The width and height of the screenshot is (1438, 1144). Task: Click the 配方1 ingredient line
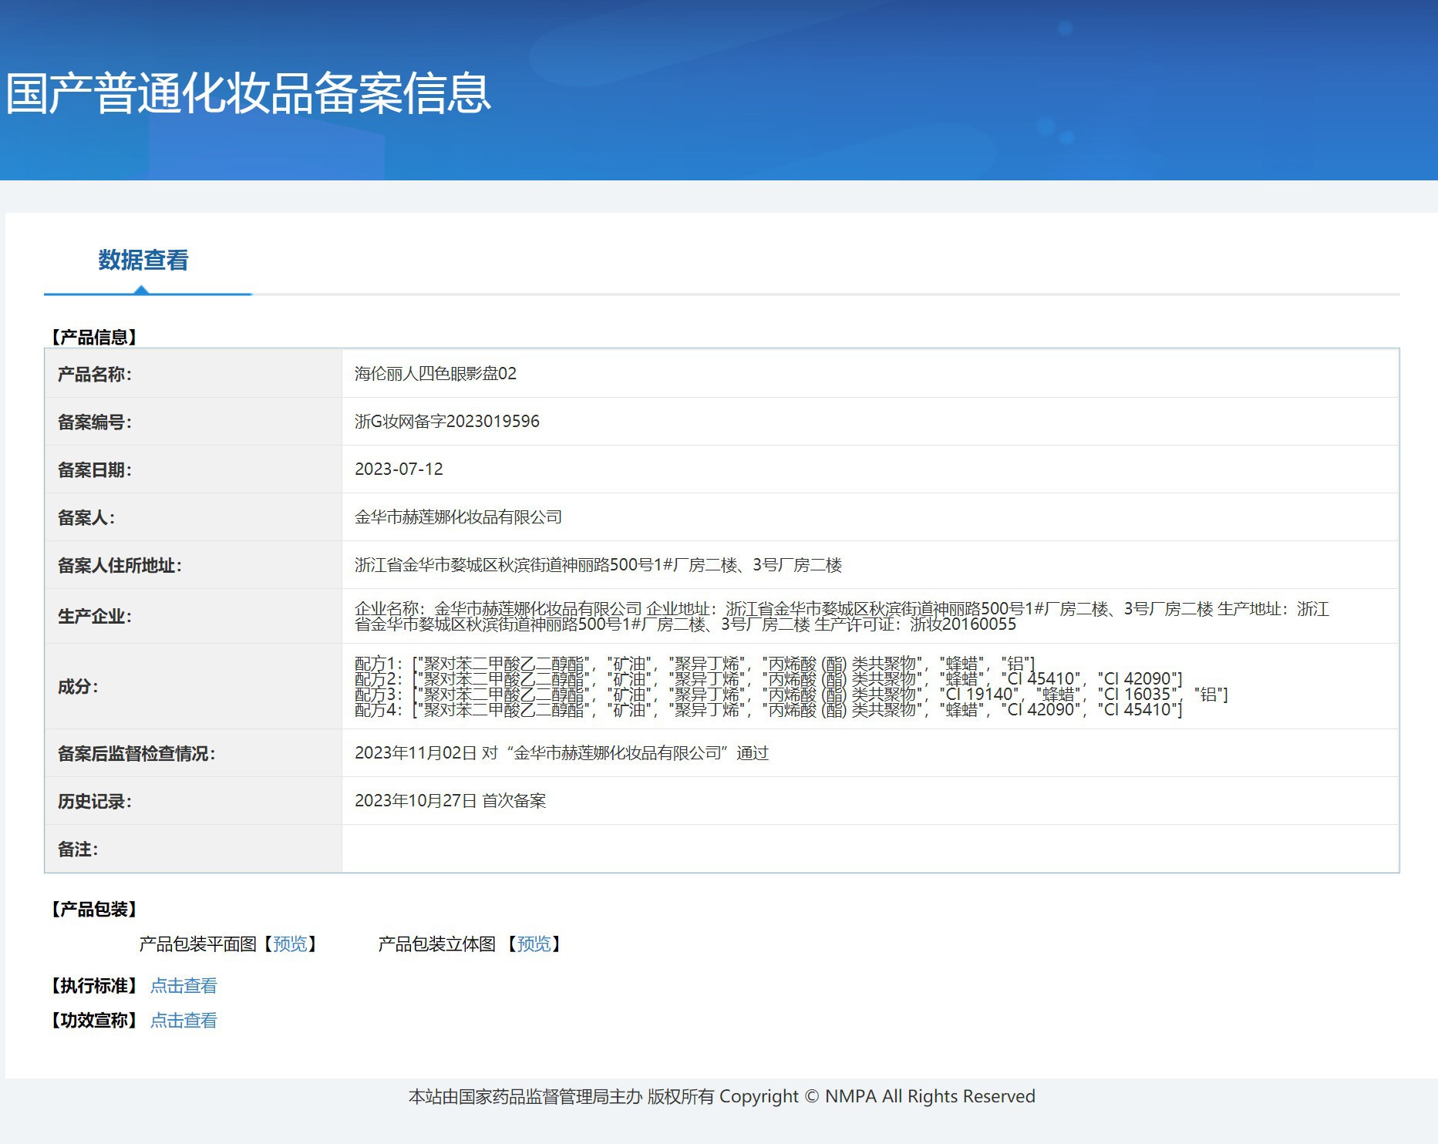click(x=695, y=664)
